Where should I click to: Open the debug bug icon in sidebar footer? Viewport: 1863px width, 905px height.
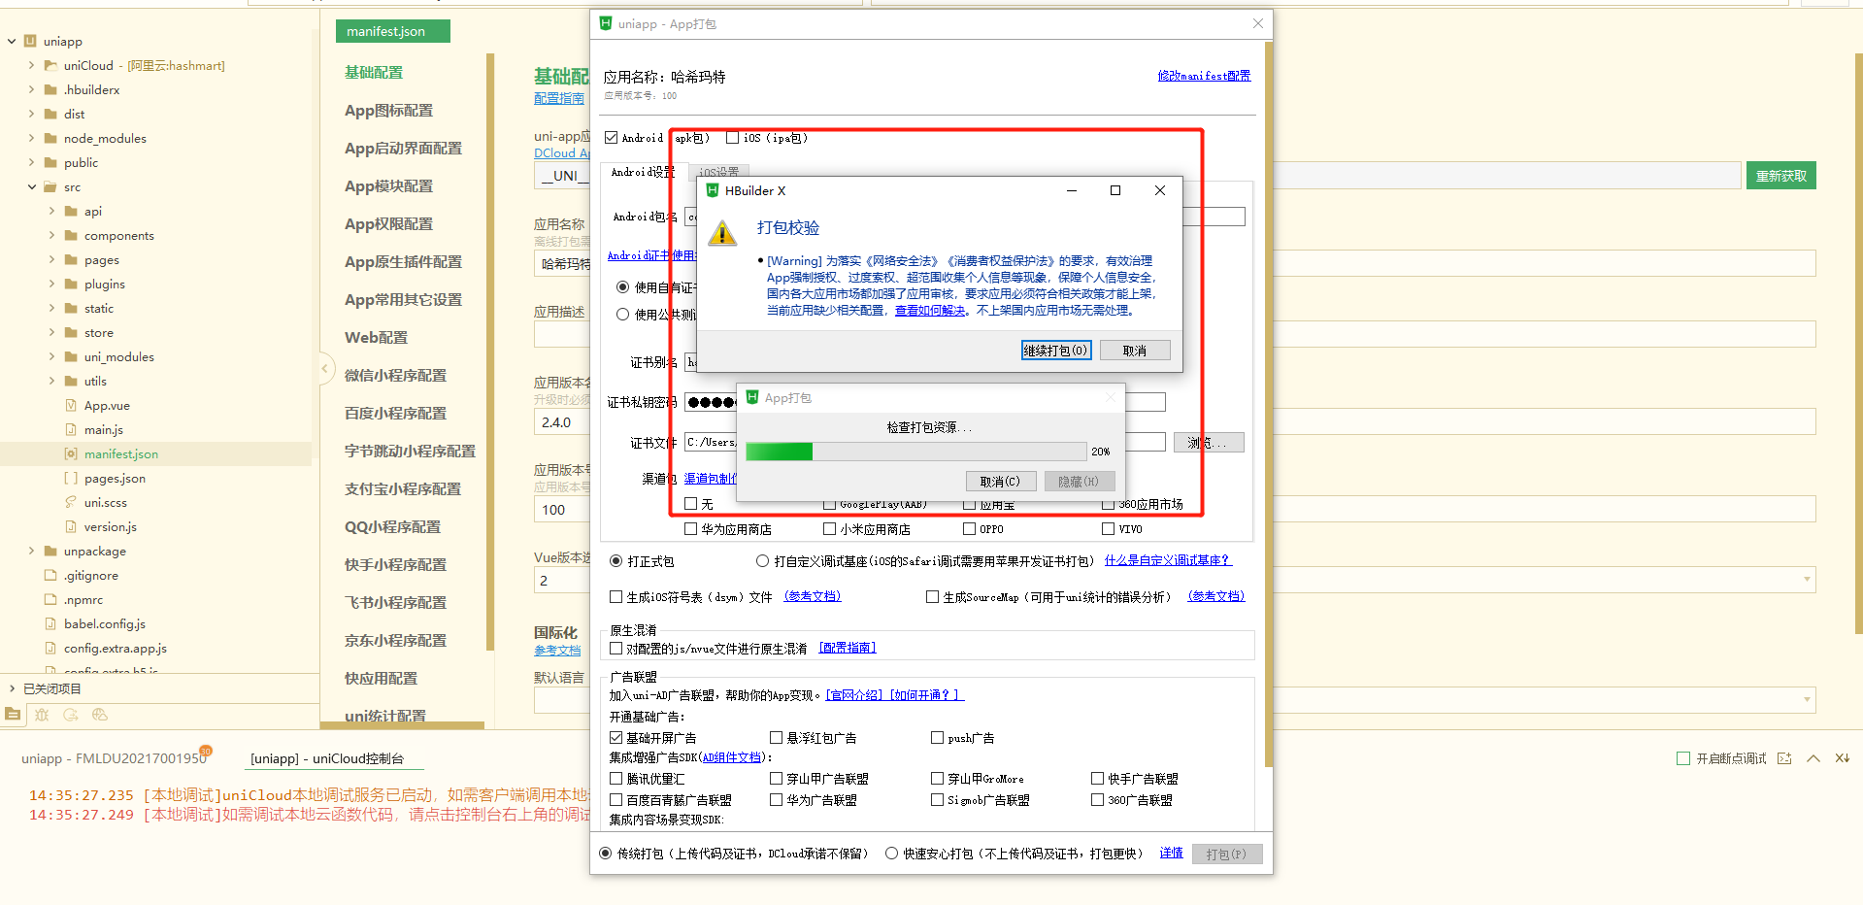(42, 715)
